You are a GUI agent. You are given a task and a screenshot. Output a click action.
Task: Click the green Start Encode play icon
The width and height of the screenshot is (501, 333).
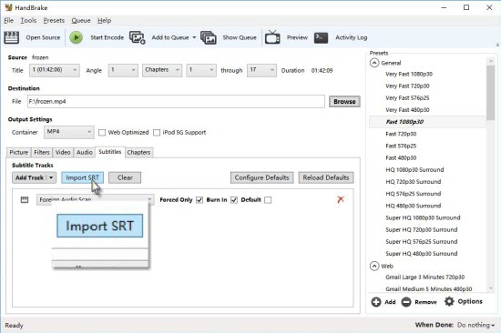[x=76, y=37]
